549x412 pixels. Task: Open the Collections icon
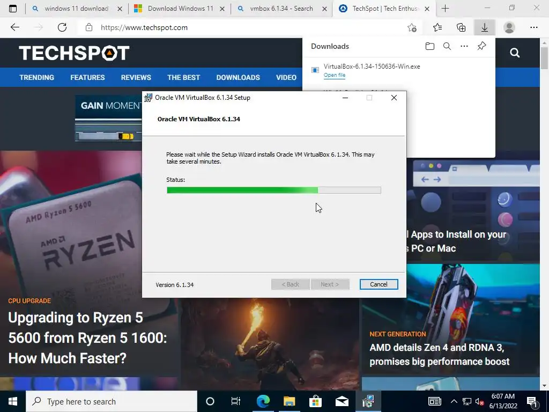461,27
